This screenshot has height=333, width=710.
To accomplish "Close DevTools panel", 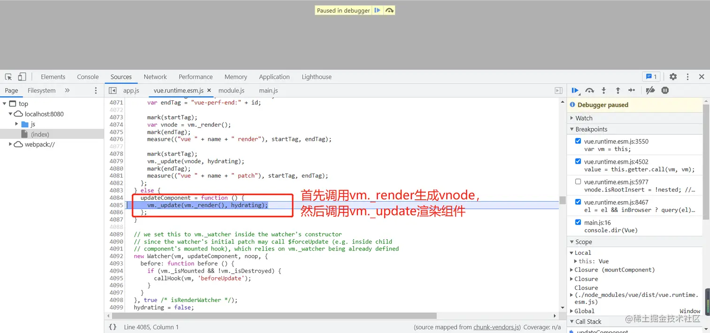I will click(702, 77).
